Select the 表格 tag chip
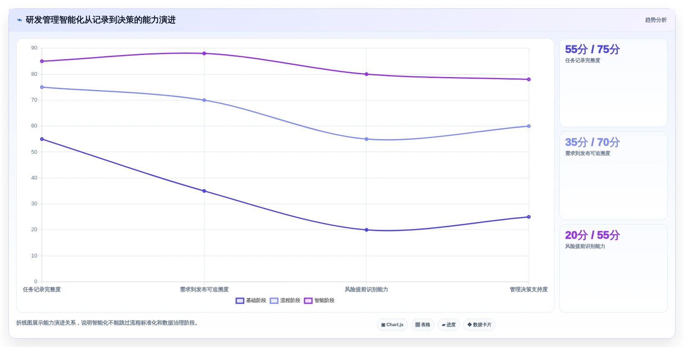Image resolution: width=684 pixels, height=347 pixels. point(423,325)
